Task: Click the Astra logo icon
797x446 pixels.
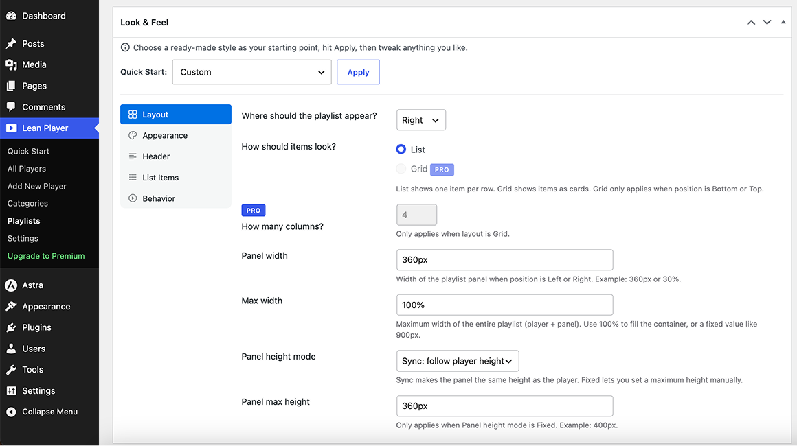Action: click(x=11, y=285)
